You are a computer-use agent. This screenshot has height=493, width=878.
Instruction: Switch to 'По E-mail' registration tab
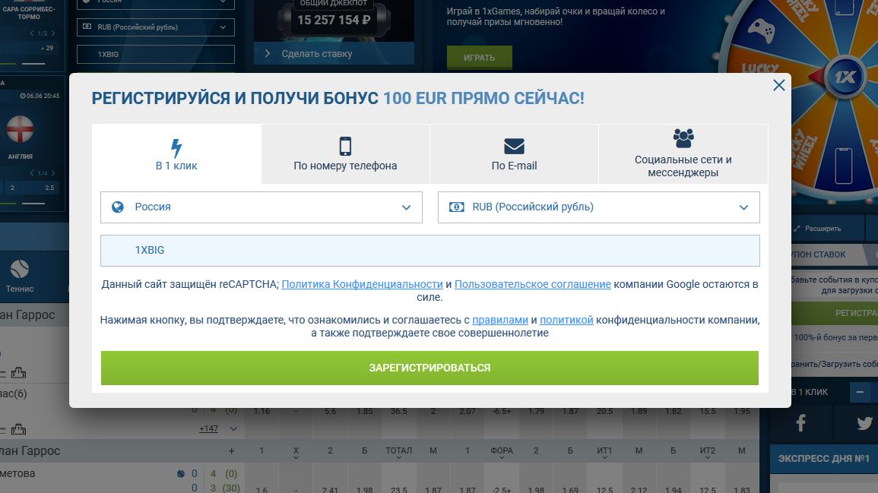pos(514,154)
